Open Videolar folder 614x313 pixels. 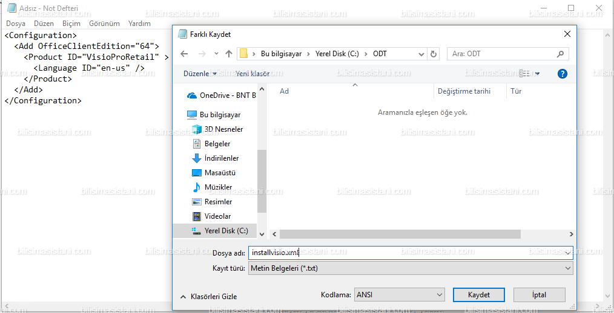click(x=211, y=216)
